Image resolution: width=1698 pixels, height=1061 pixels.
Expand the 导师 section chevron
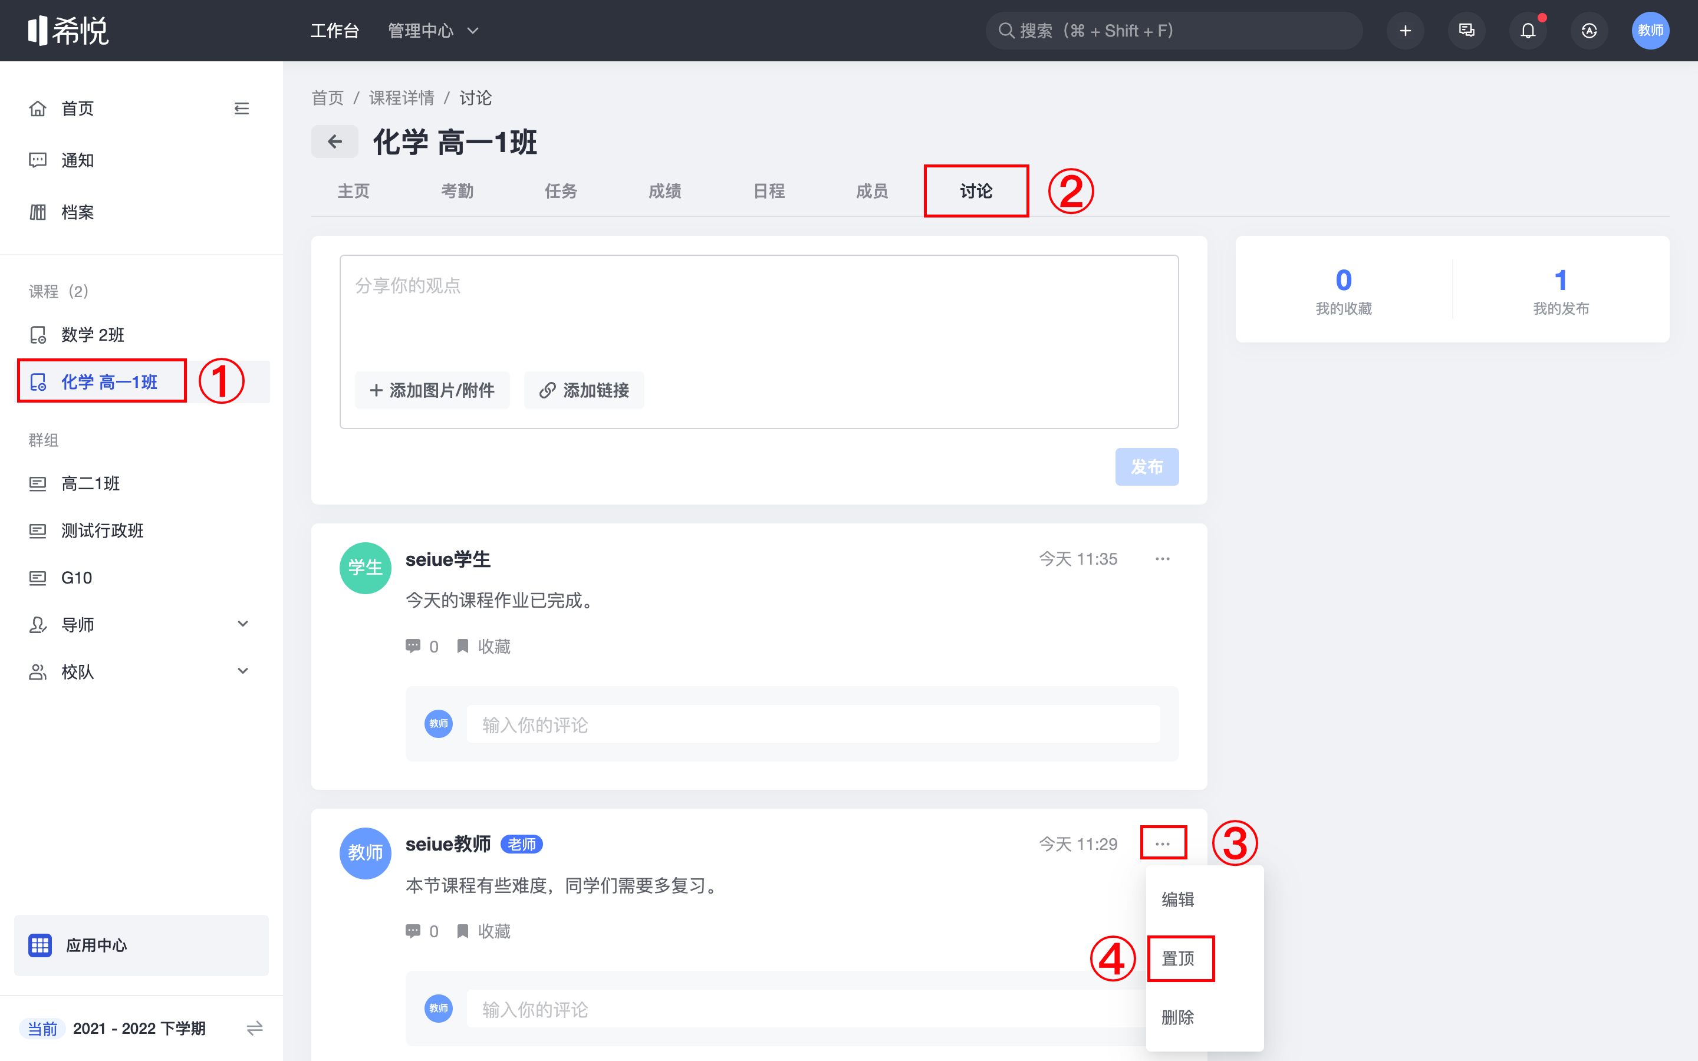(x=243, y=624)
